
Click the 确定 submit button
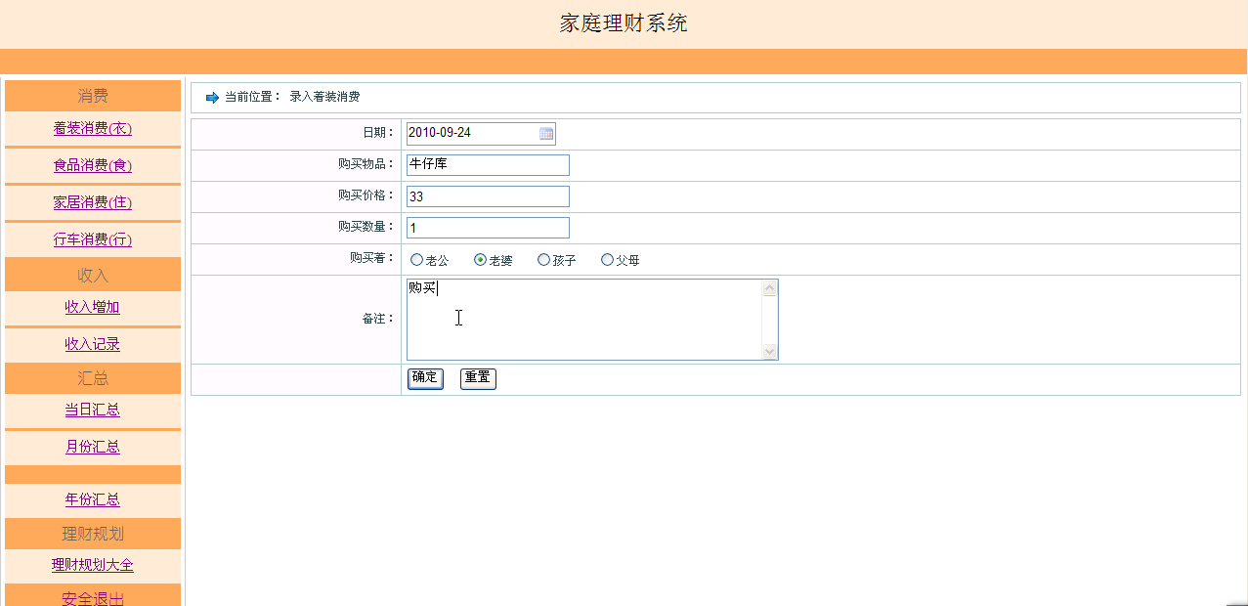pos(425,378)
